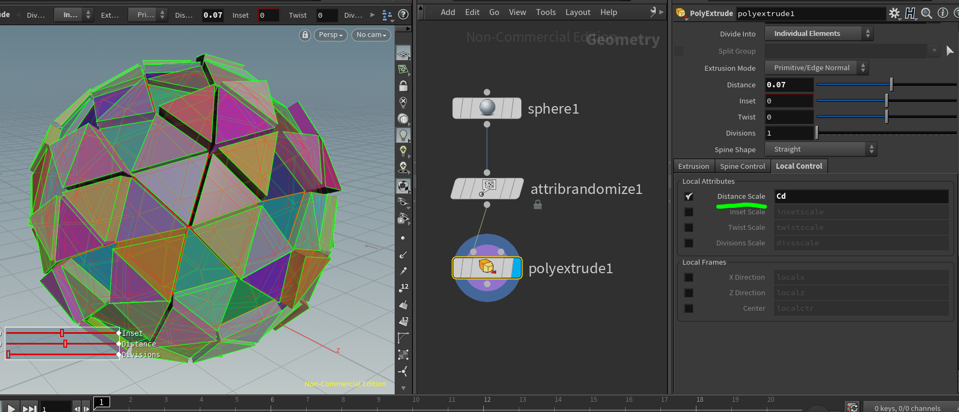
Task: Click the viewport lock camera icon
Action: click(x=305, y=35)
